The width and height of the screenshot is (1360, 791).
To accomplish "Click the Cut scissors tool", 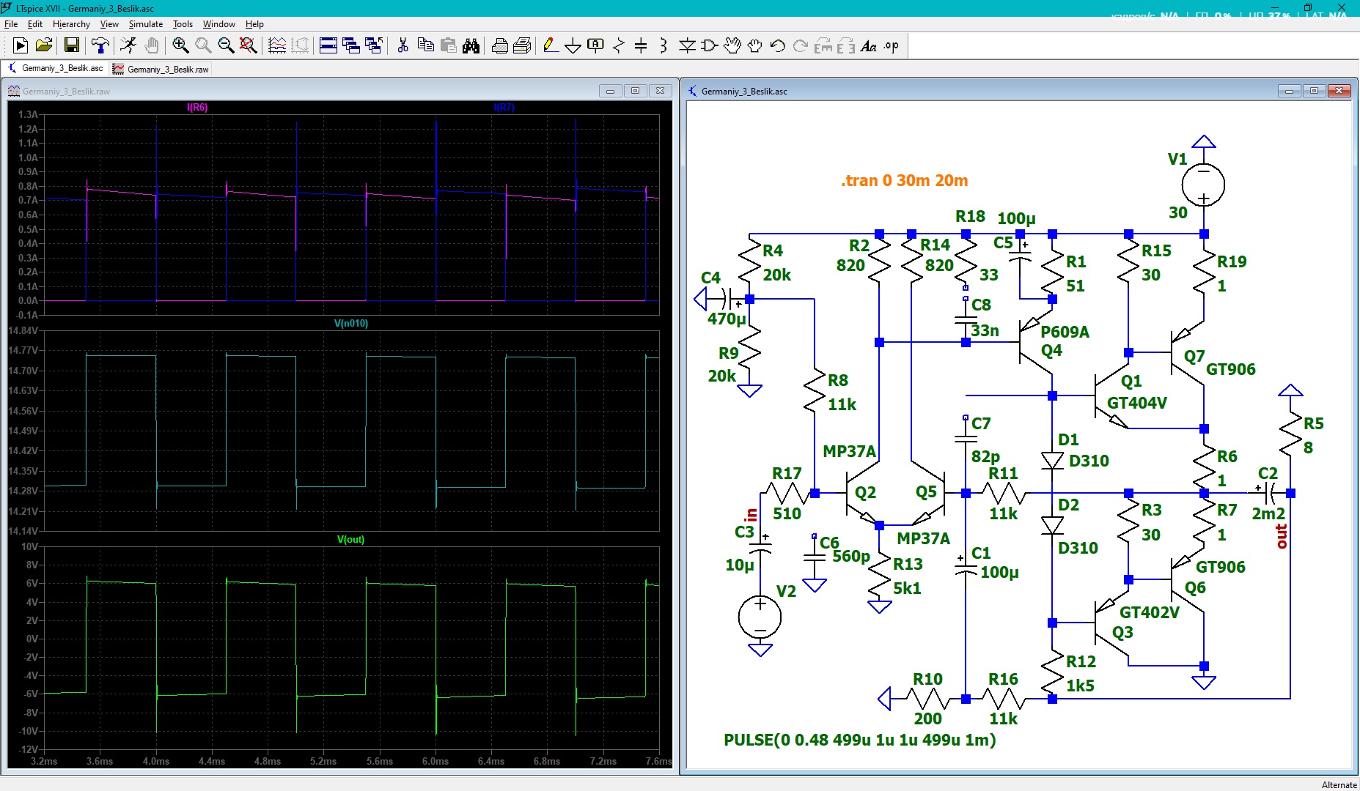I will coord(403,45).
